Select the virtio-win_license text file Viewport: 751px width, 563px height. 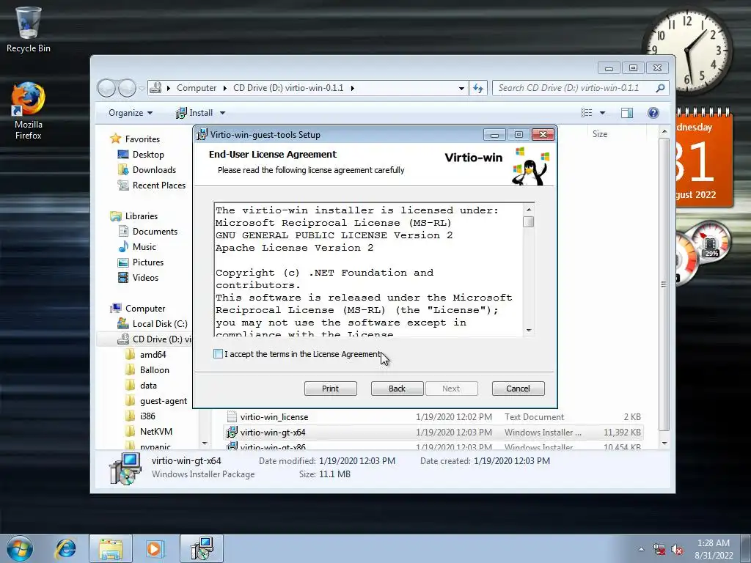(x=274, y=417)
